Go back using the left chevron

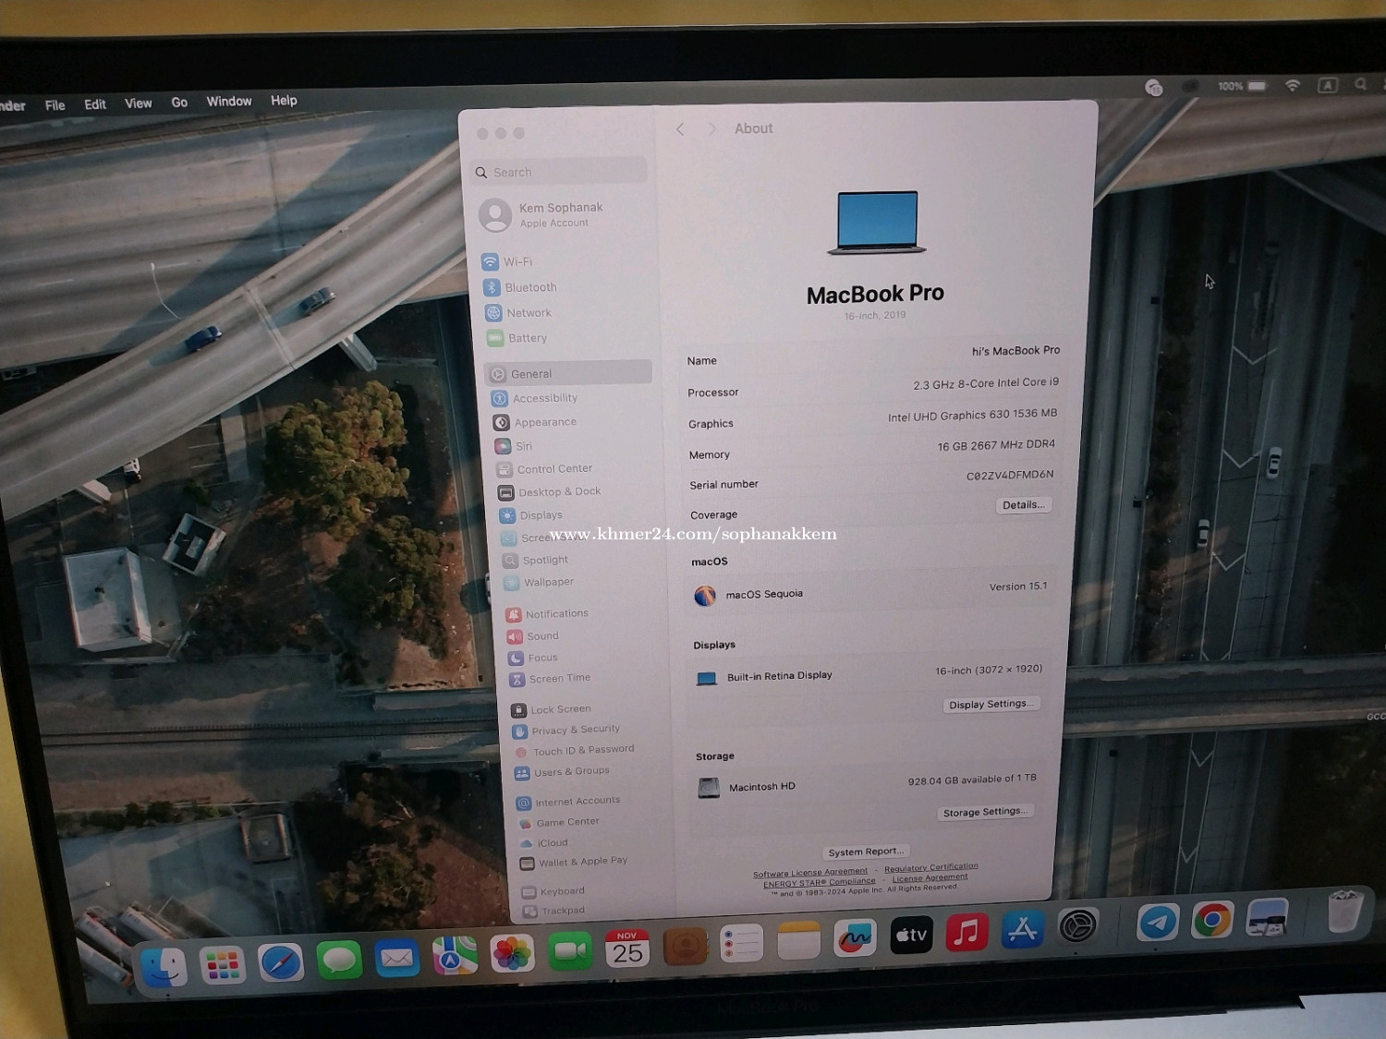[680, 129]
